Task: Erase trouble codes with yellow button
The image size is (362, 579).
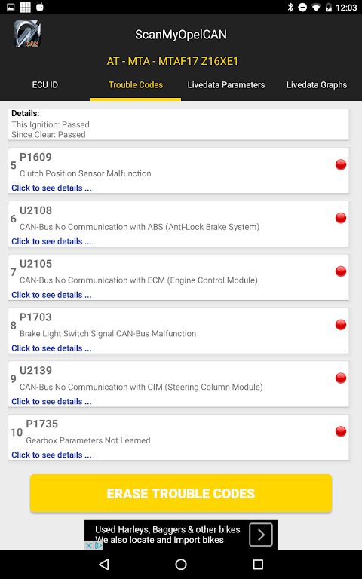Action: coord(181,493)
